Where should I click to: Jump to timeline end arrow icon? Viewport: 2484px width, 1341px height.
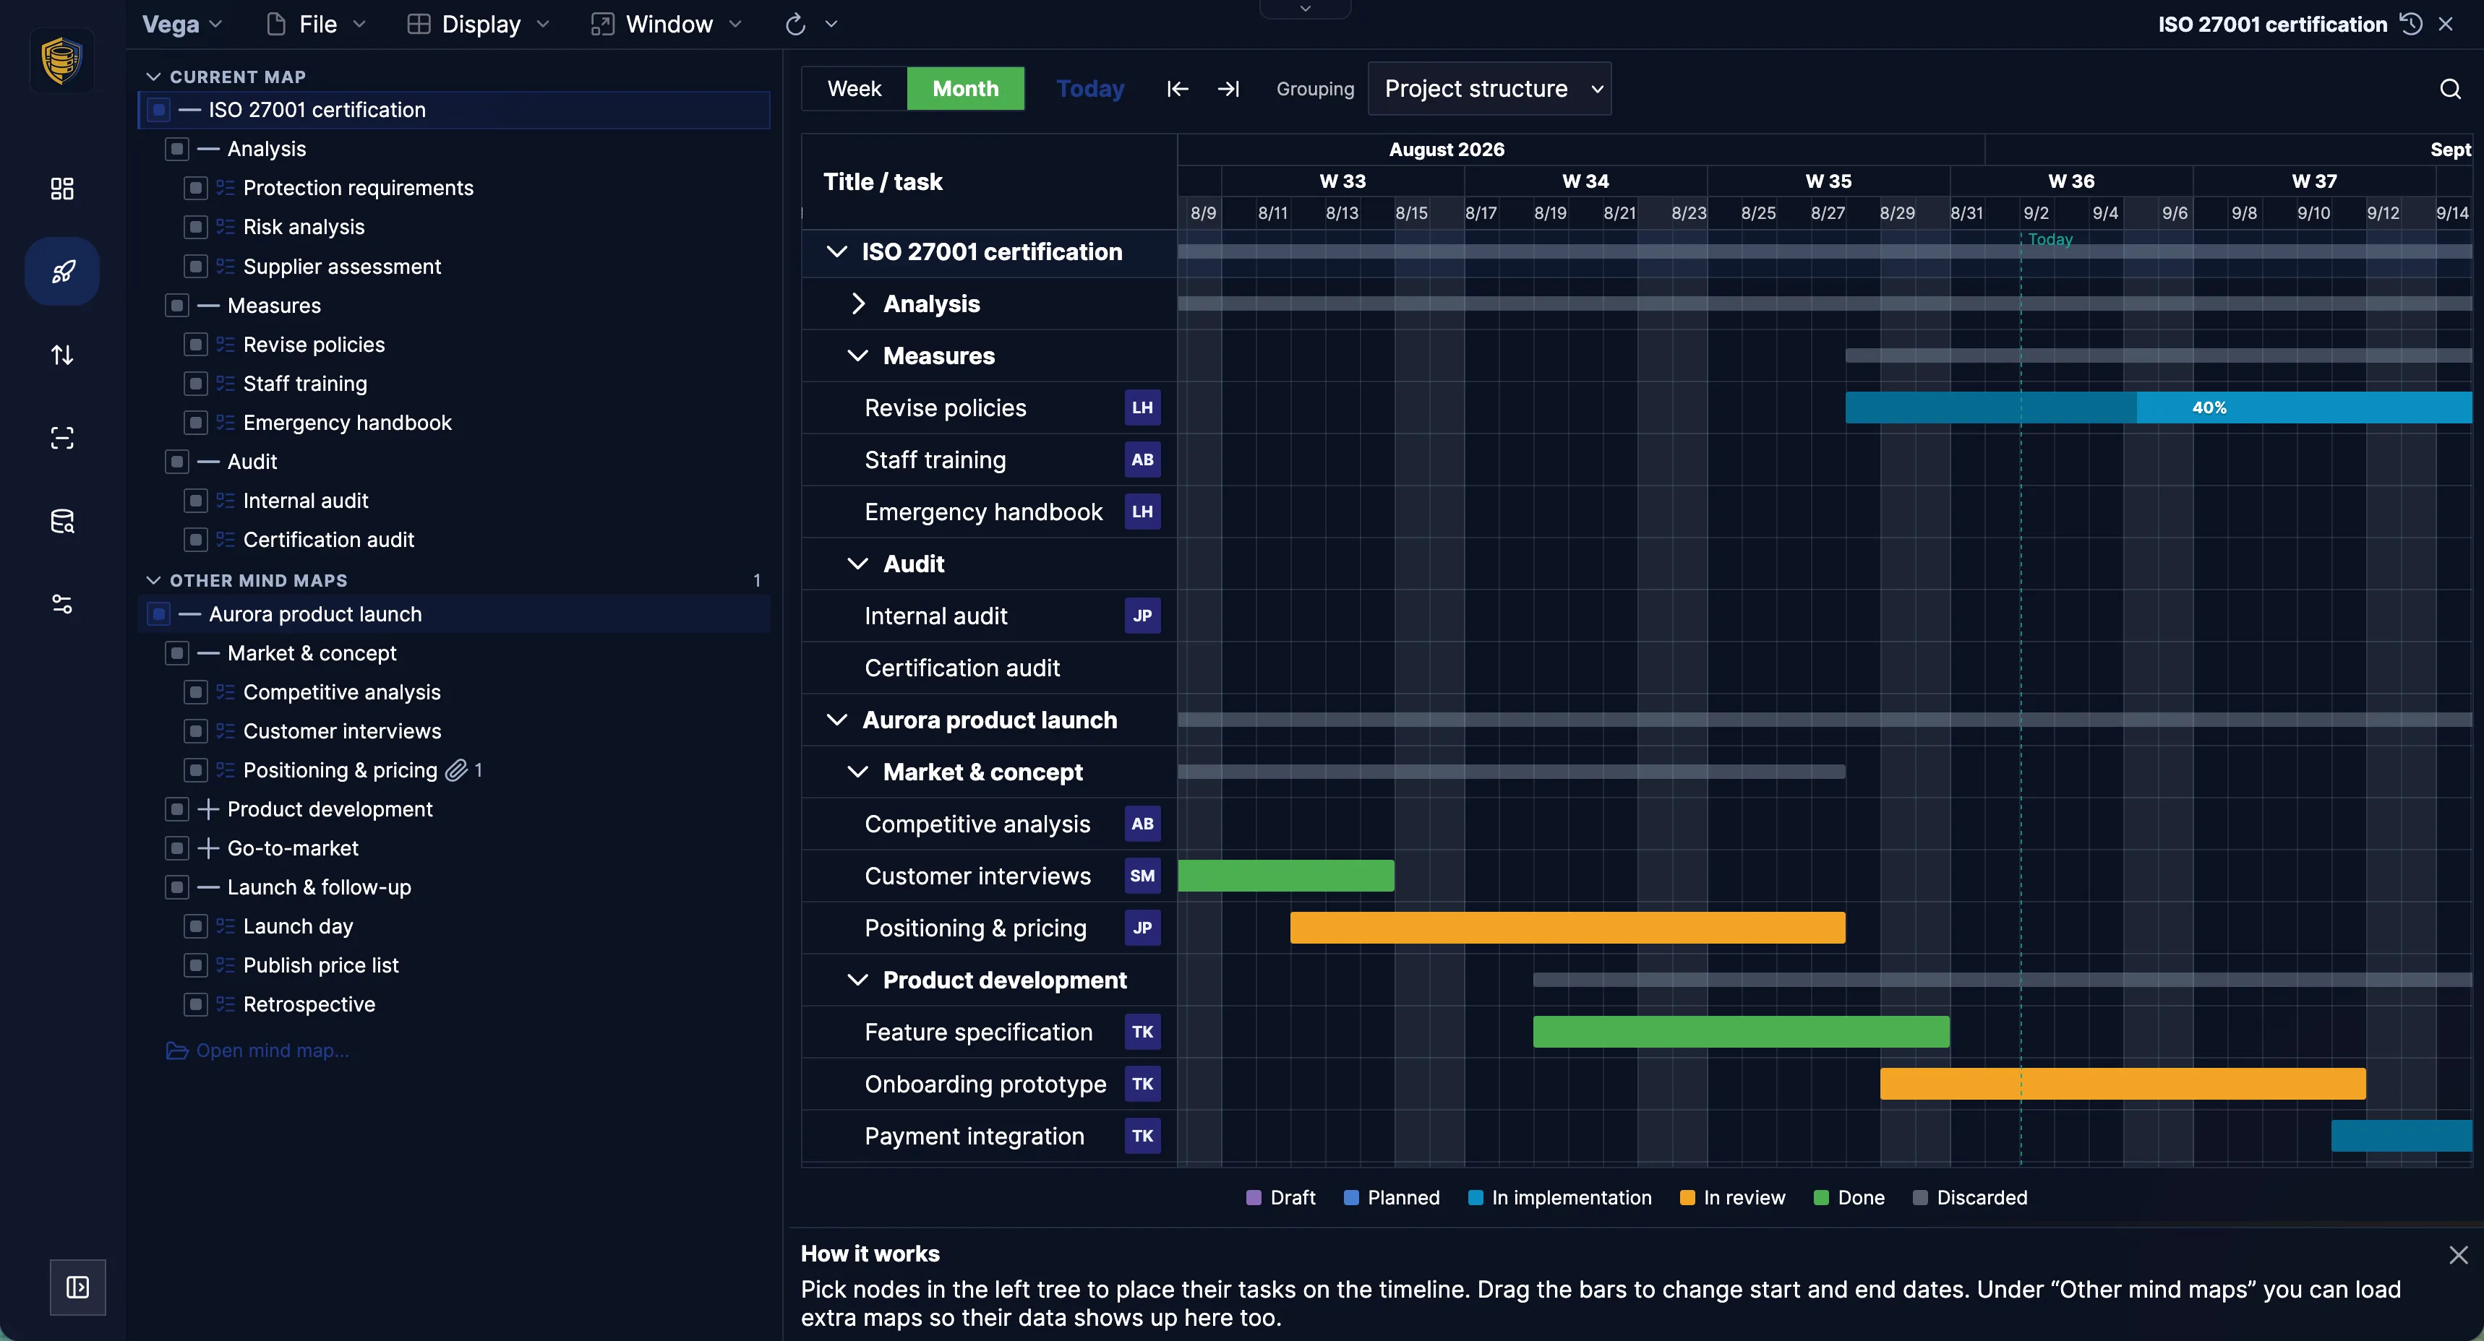point(1228,89)
